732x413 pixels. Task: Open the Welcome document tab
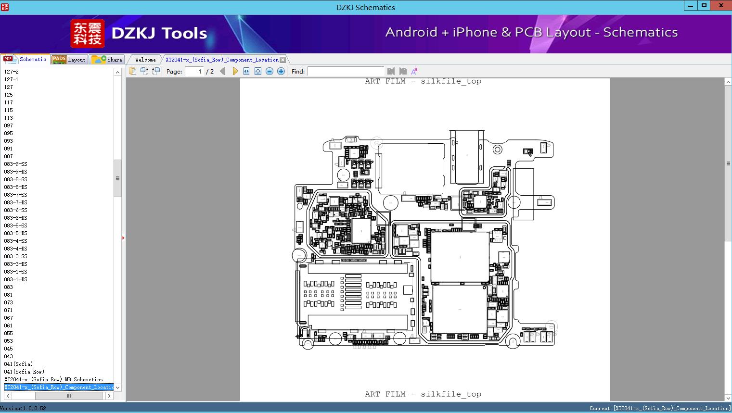(145, 60)
